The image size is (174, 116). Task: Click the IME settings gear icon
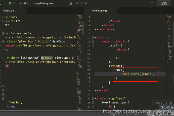point(169,113)
